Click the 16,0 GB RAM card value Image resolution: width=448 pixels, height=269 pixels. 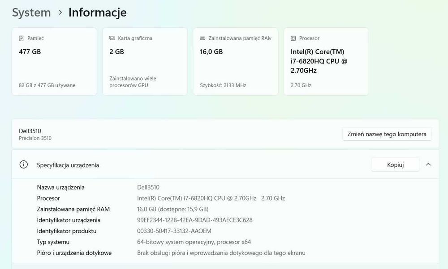point(211,52)
